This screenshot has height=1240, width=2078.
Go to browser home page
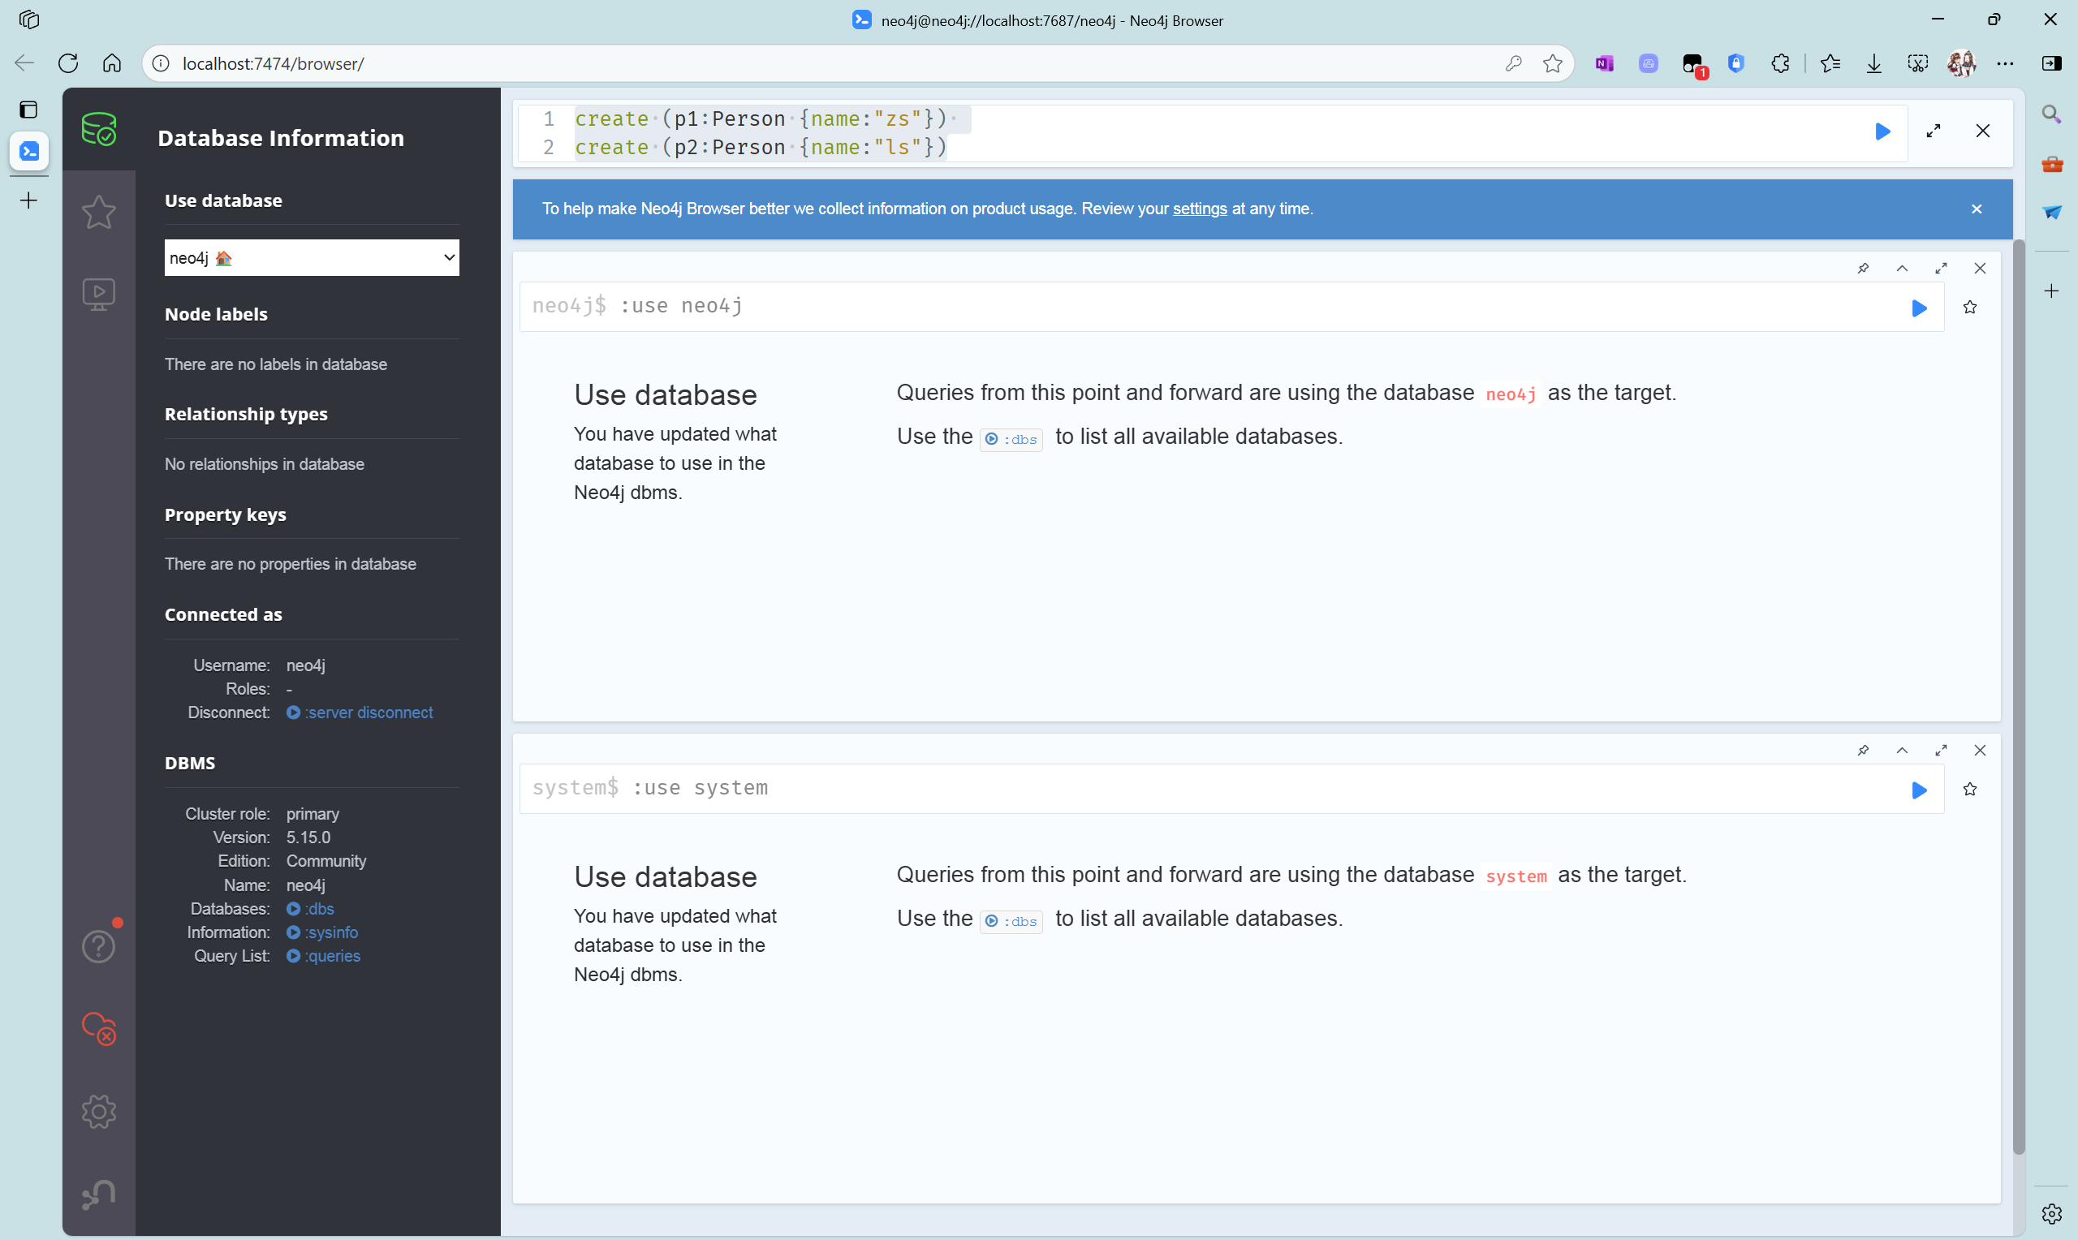click(x=112, y=63)
